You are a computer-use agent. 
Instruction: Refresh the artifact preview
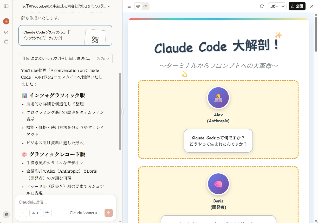262,6
